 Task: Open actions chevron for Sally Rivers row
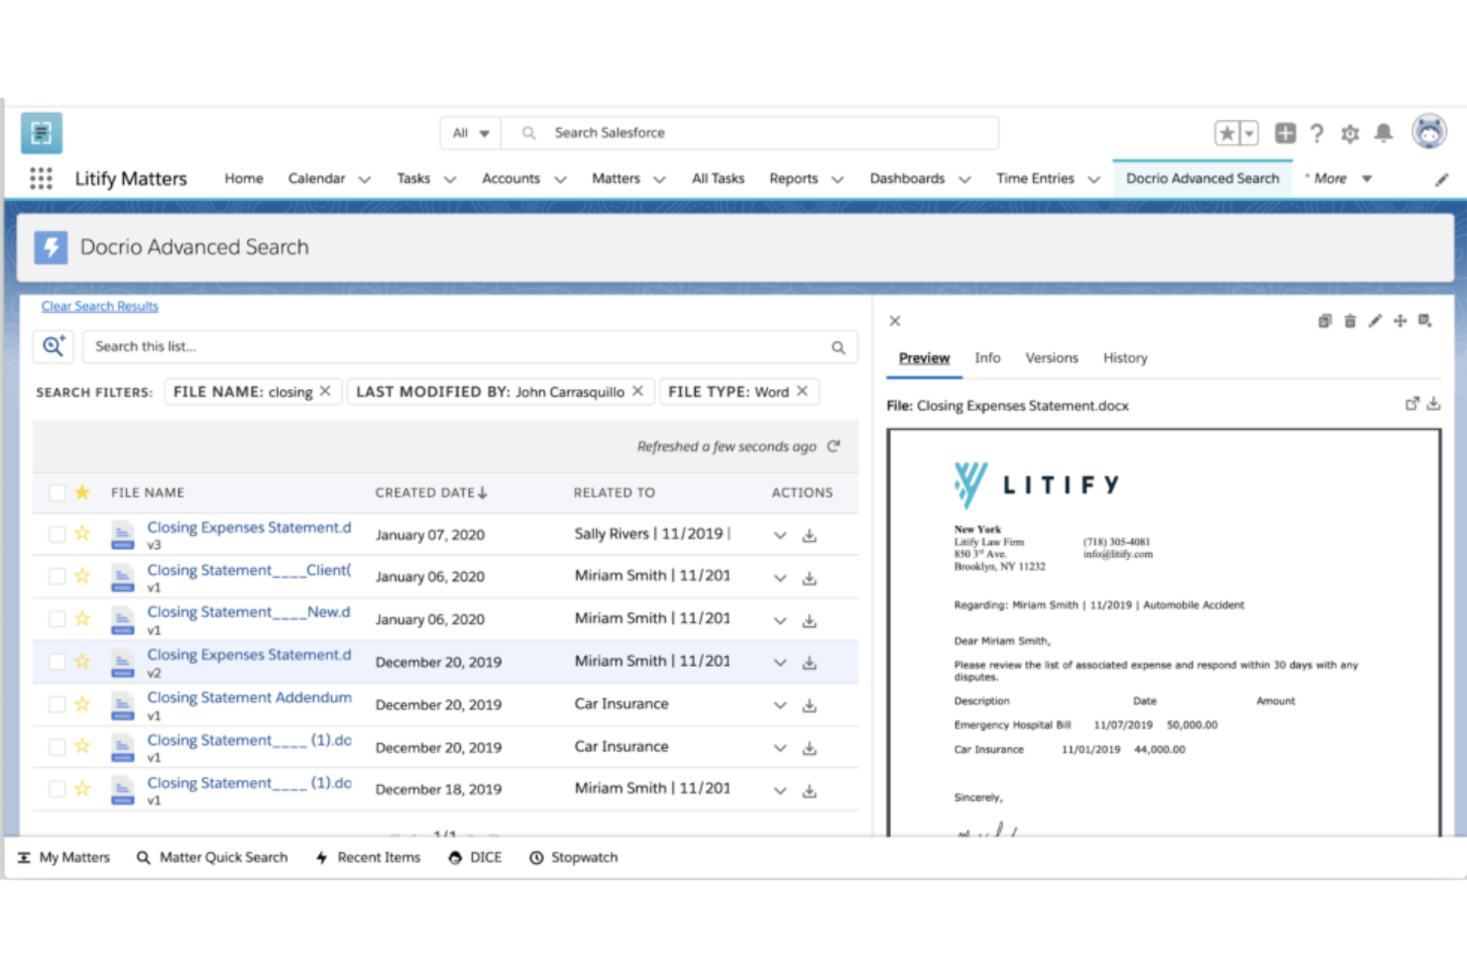(780, 535)
